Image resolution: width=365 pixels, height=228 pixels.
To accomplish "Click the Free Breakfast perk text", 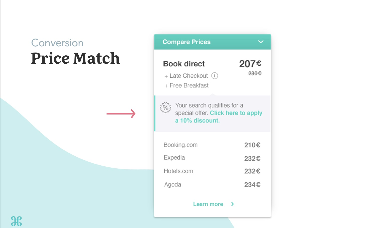I will (189, 86).
